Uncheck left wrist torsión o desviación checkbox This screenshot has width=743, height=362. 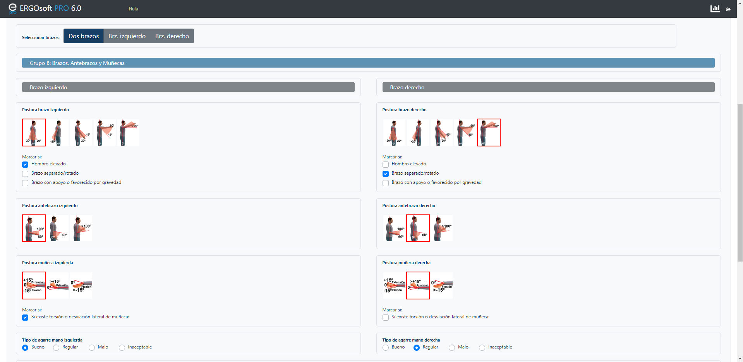(25, 317)
